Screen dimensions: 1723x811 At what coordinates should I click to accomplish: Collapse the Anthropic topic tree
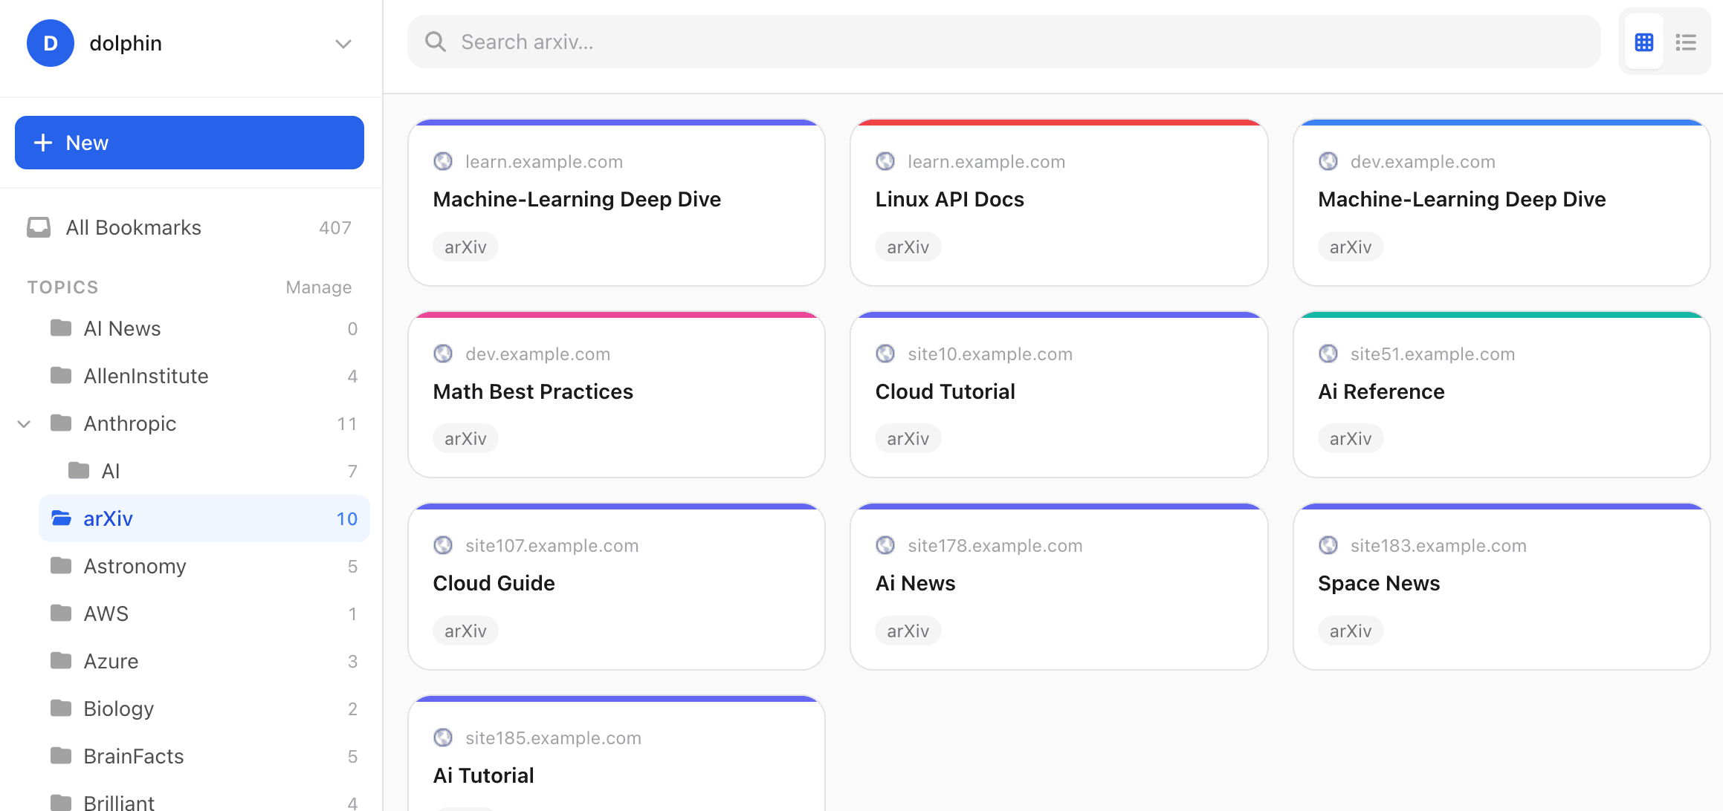(x=24, y=424)
